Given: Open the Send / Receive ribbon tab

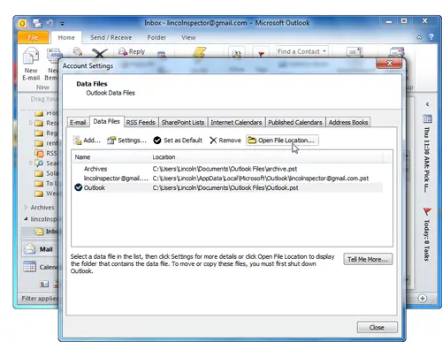Looking at the screenshot, I should 111,37.
